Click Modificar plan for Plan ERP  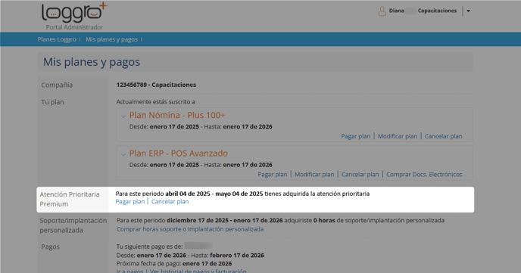click(x=314, y=174)
